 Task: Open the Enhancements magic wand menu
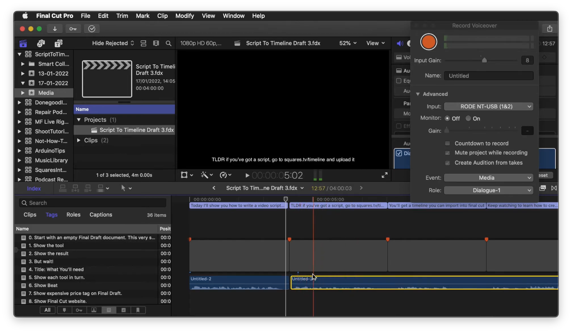207,175
